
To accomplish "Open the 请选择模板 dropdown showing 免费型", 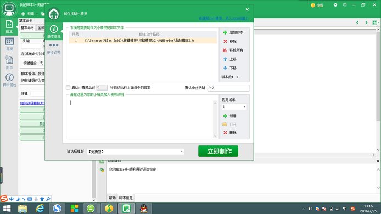I will coord(136,151).
